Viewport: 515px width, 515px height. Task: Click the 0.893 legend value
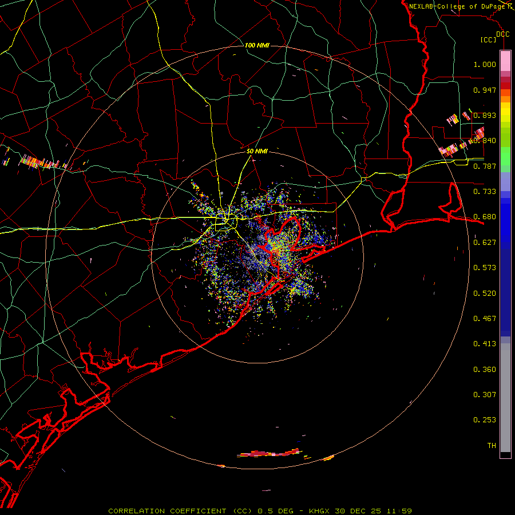(x=485, y=115)
